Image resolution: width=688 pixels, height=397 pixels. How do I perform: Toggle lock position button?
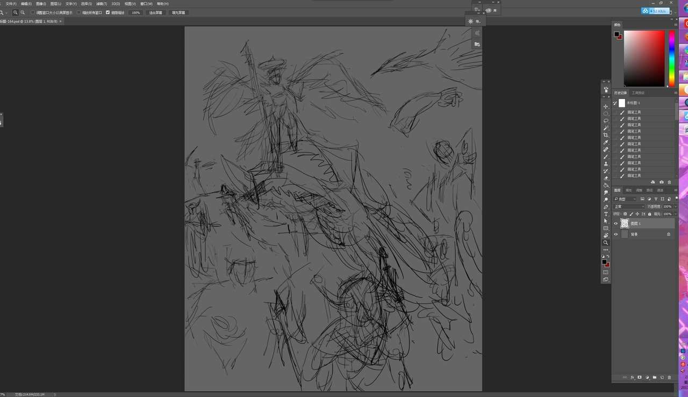637,214
